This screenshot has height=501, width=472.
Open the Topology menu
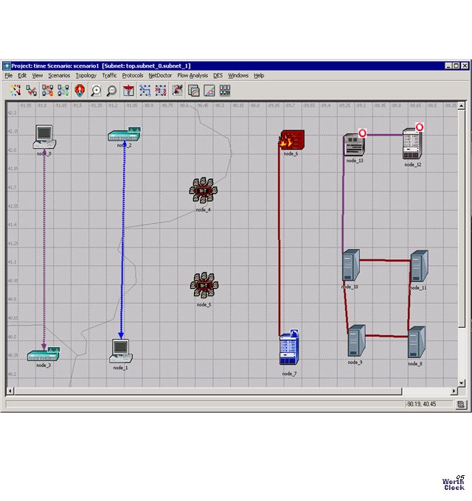click(x=86, y=75)
